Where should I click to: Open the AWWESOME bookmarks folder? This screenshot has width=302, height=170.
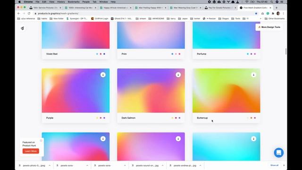[x=156, y=19]
